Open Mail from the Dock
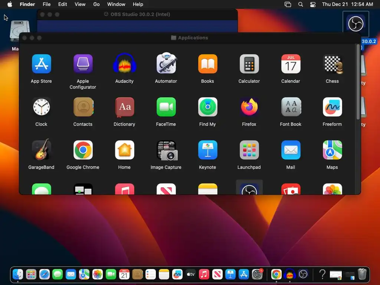 (x=71, y=274)
